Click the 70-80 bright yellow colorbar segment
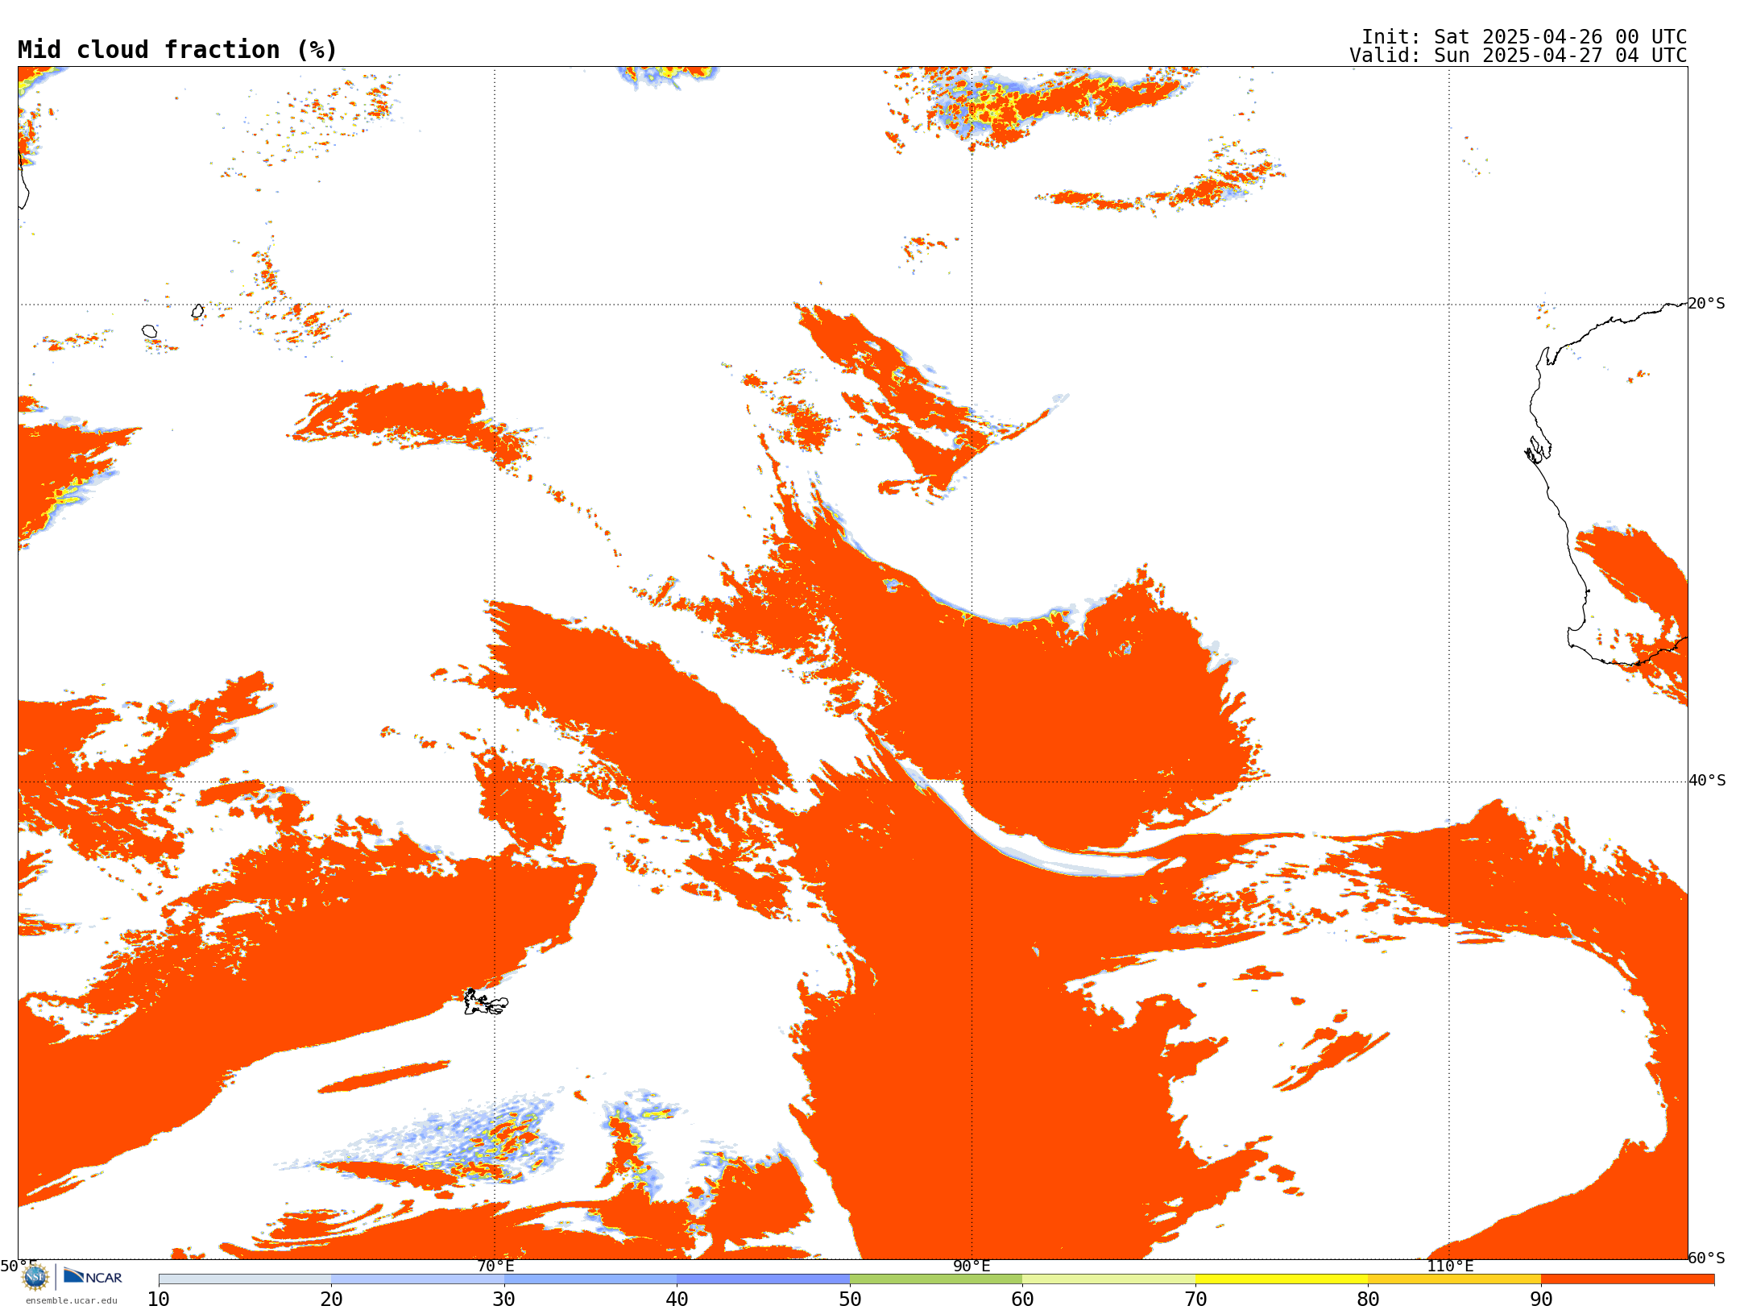The width and height of the screenshot is (1740, 1310). coord(1282,1279)
